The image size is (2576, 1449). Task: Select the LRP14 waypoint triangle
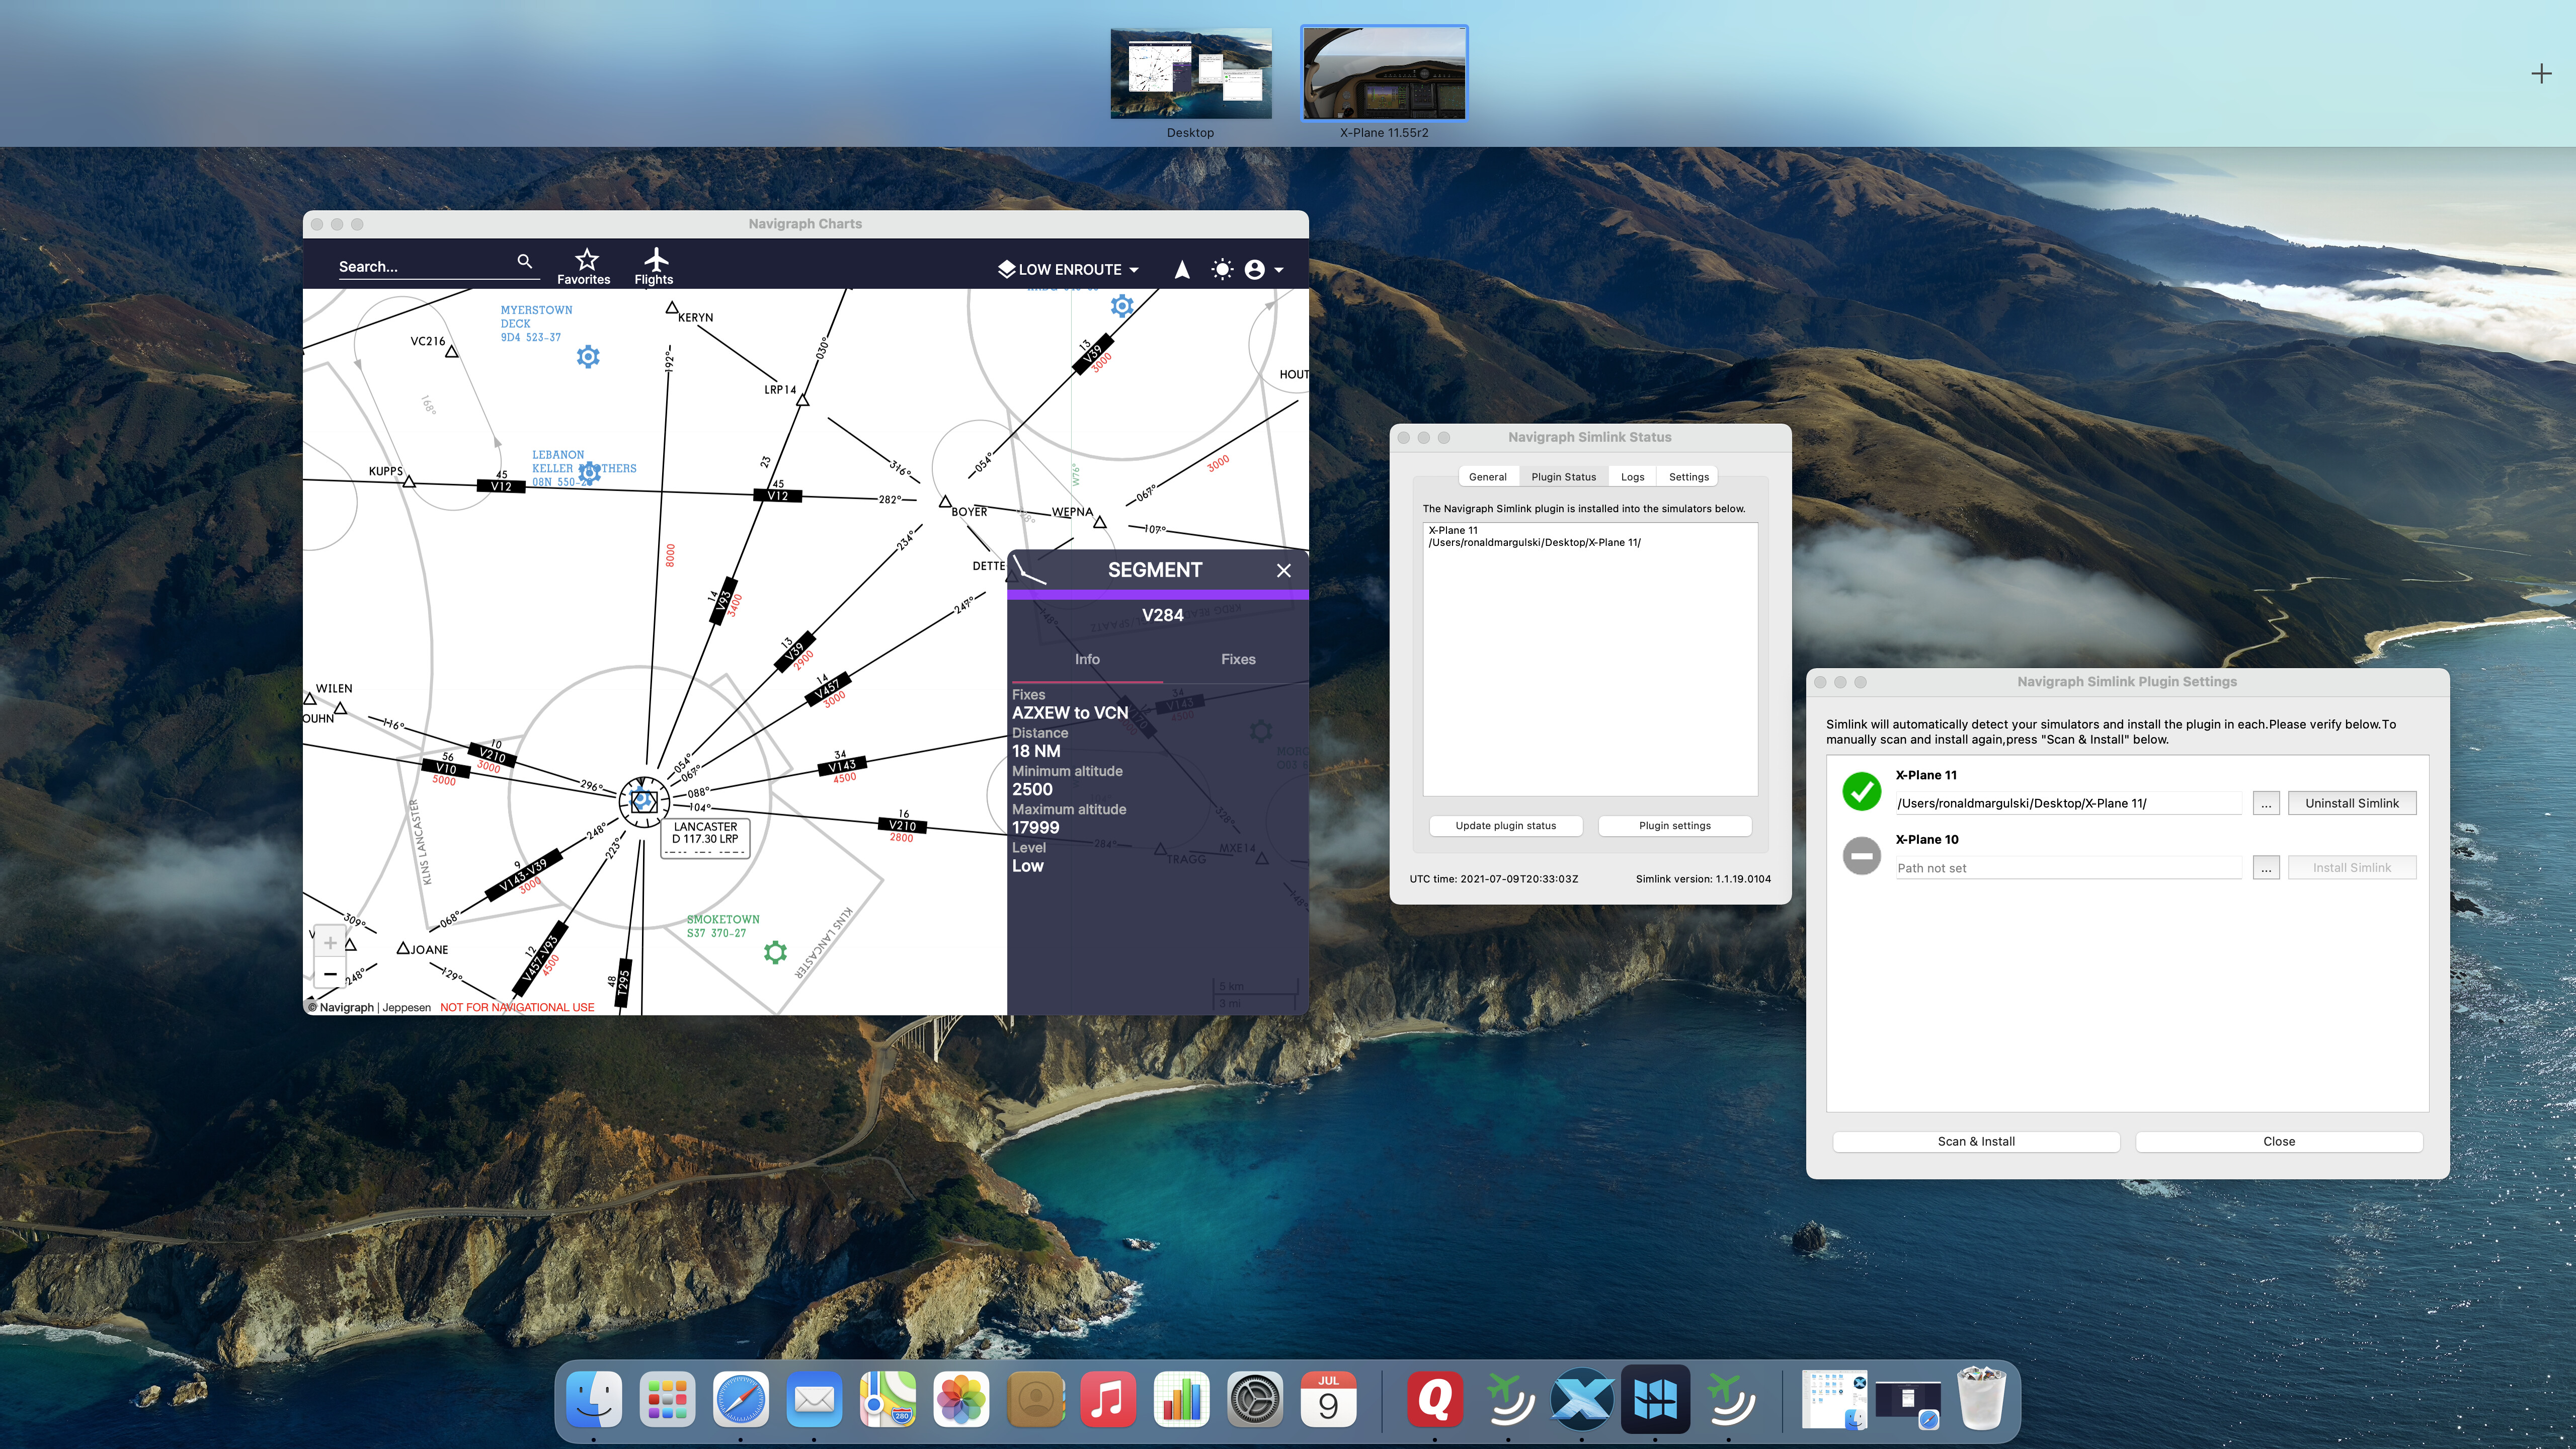coord(802,400)
